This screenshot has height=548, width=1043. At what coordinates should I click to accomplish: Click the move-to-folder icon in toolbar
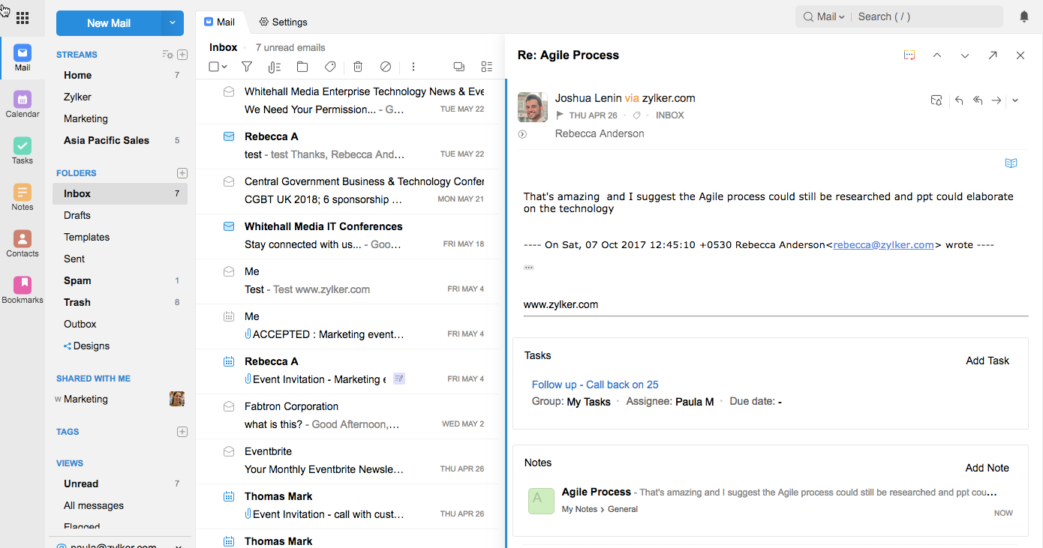tap(302, 67)
